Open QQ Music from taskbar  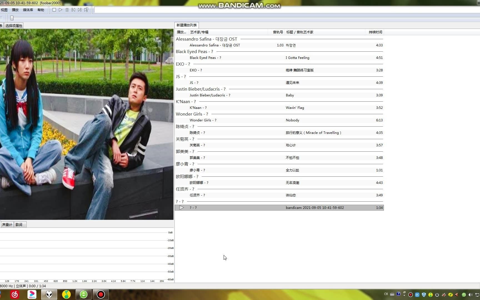66,294
